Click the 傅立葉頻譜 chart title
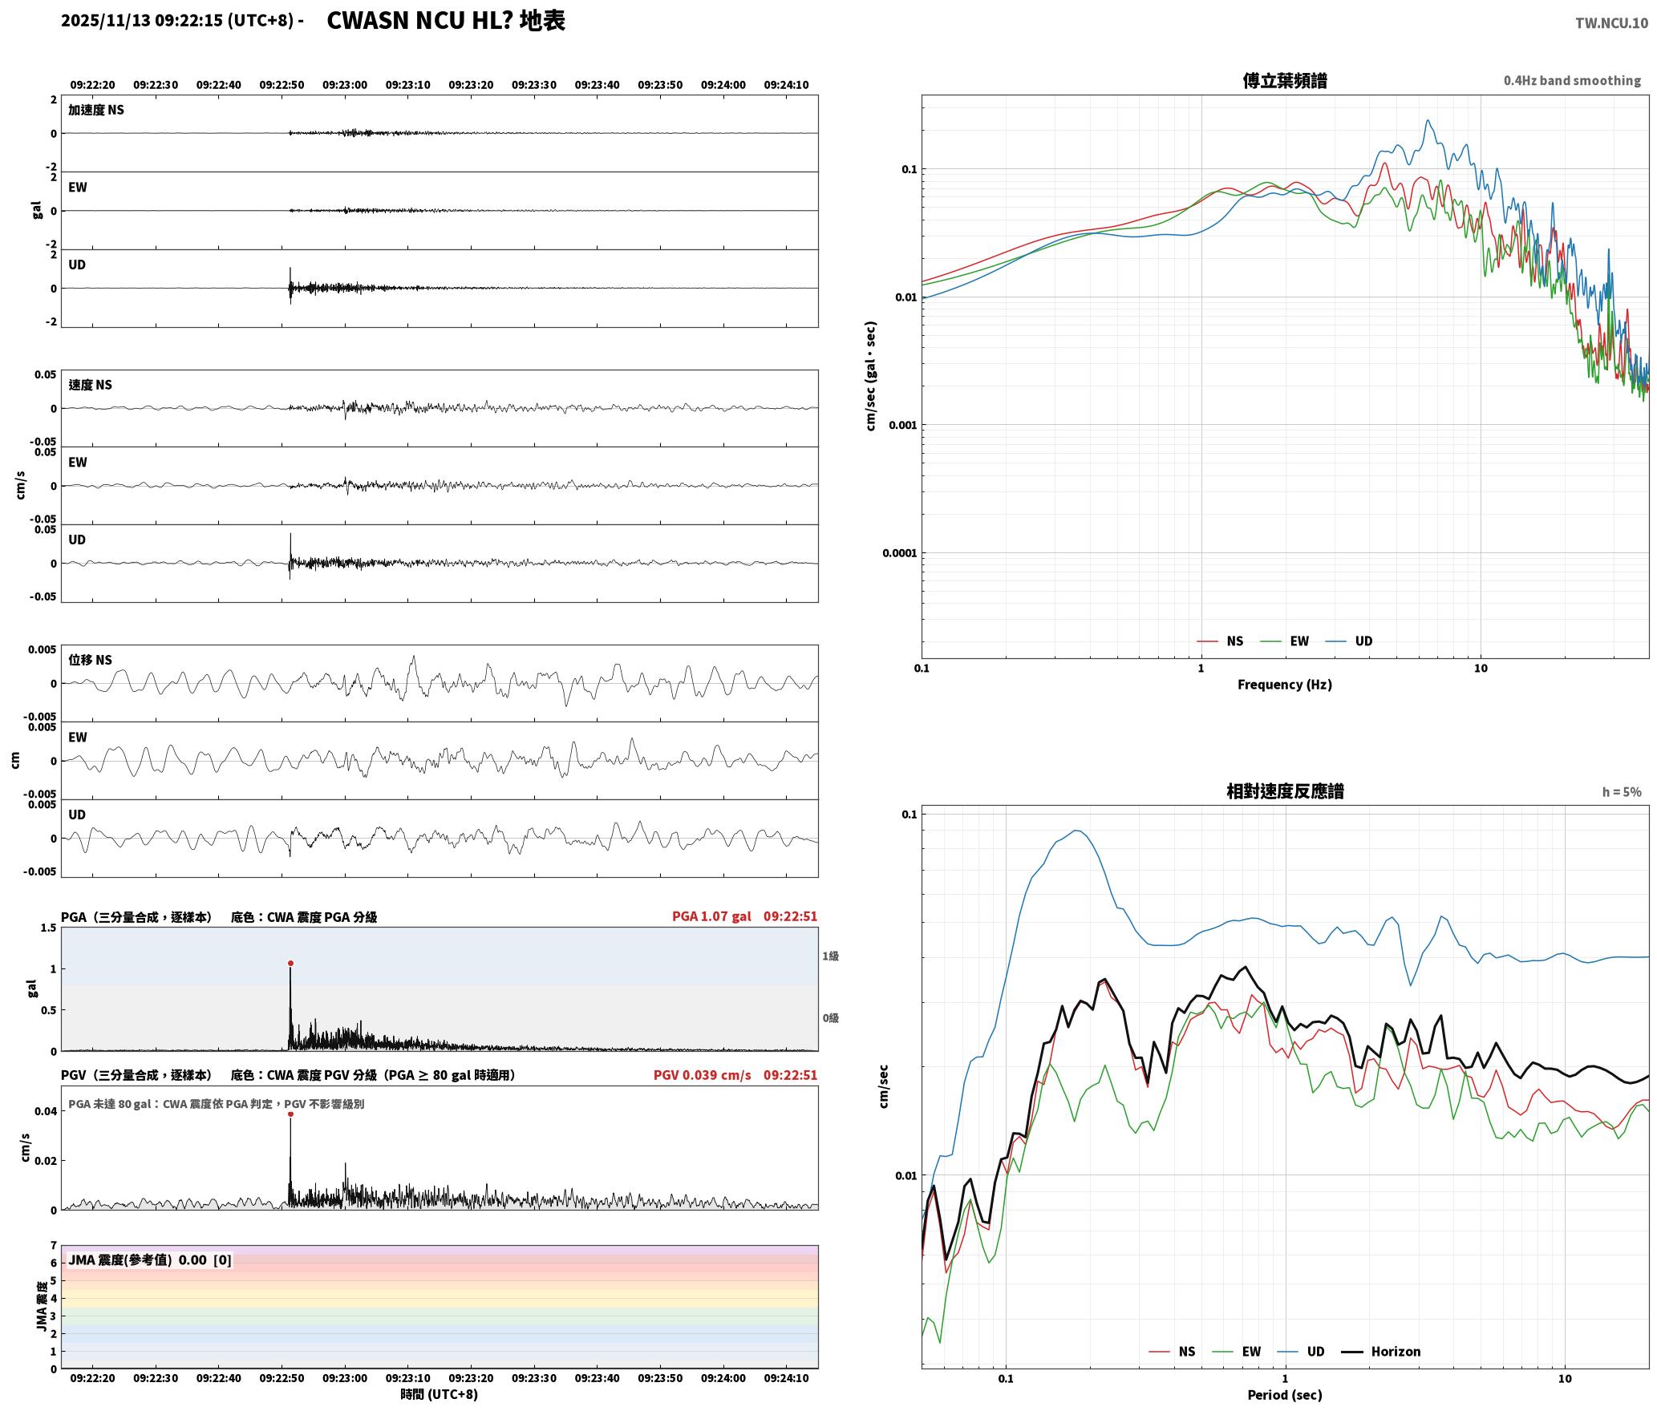 point(1284,80)
